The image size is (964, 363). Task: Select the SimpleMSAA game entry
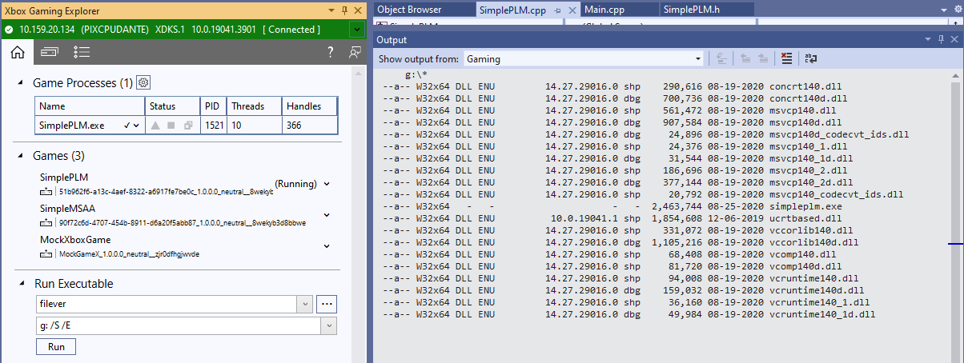(x=184, y=214)
